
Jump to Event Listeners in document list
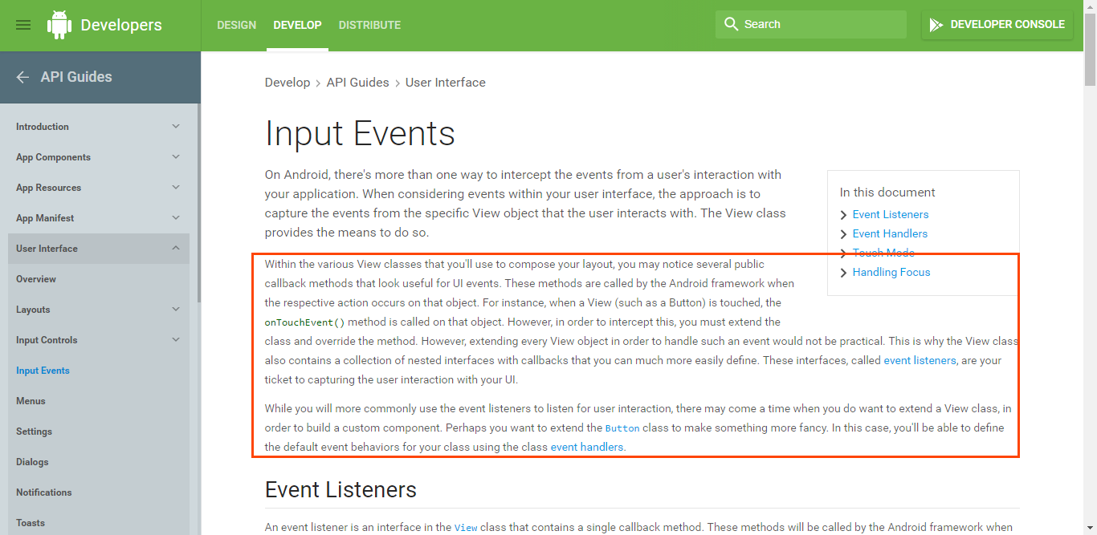(x=891, y=214)
